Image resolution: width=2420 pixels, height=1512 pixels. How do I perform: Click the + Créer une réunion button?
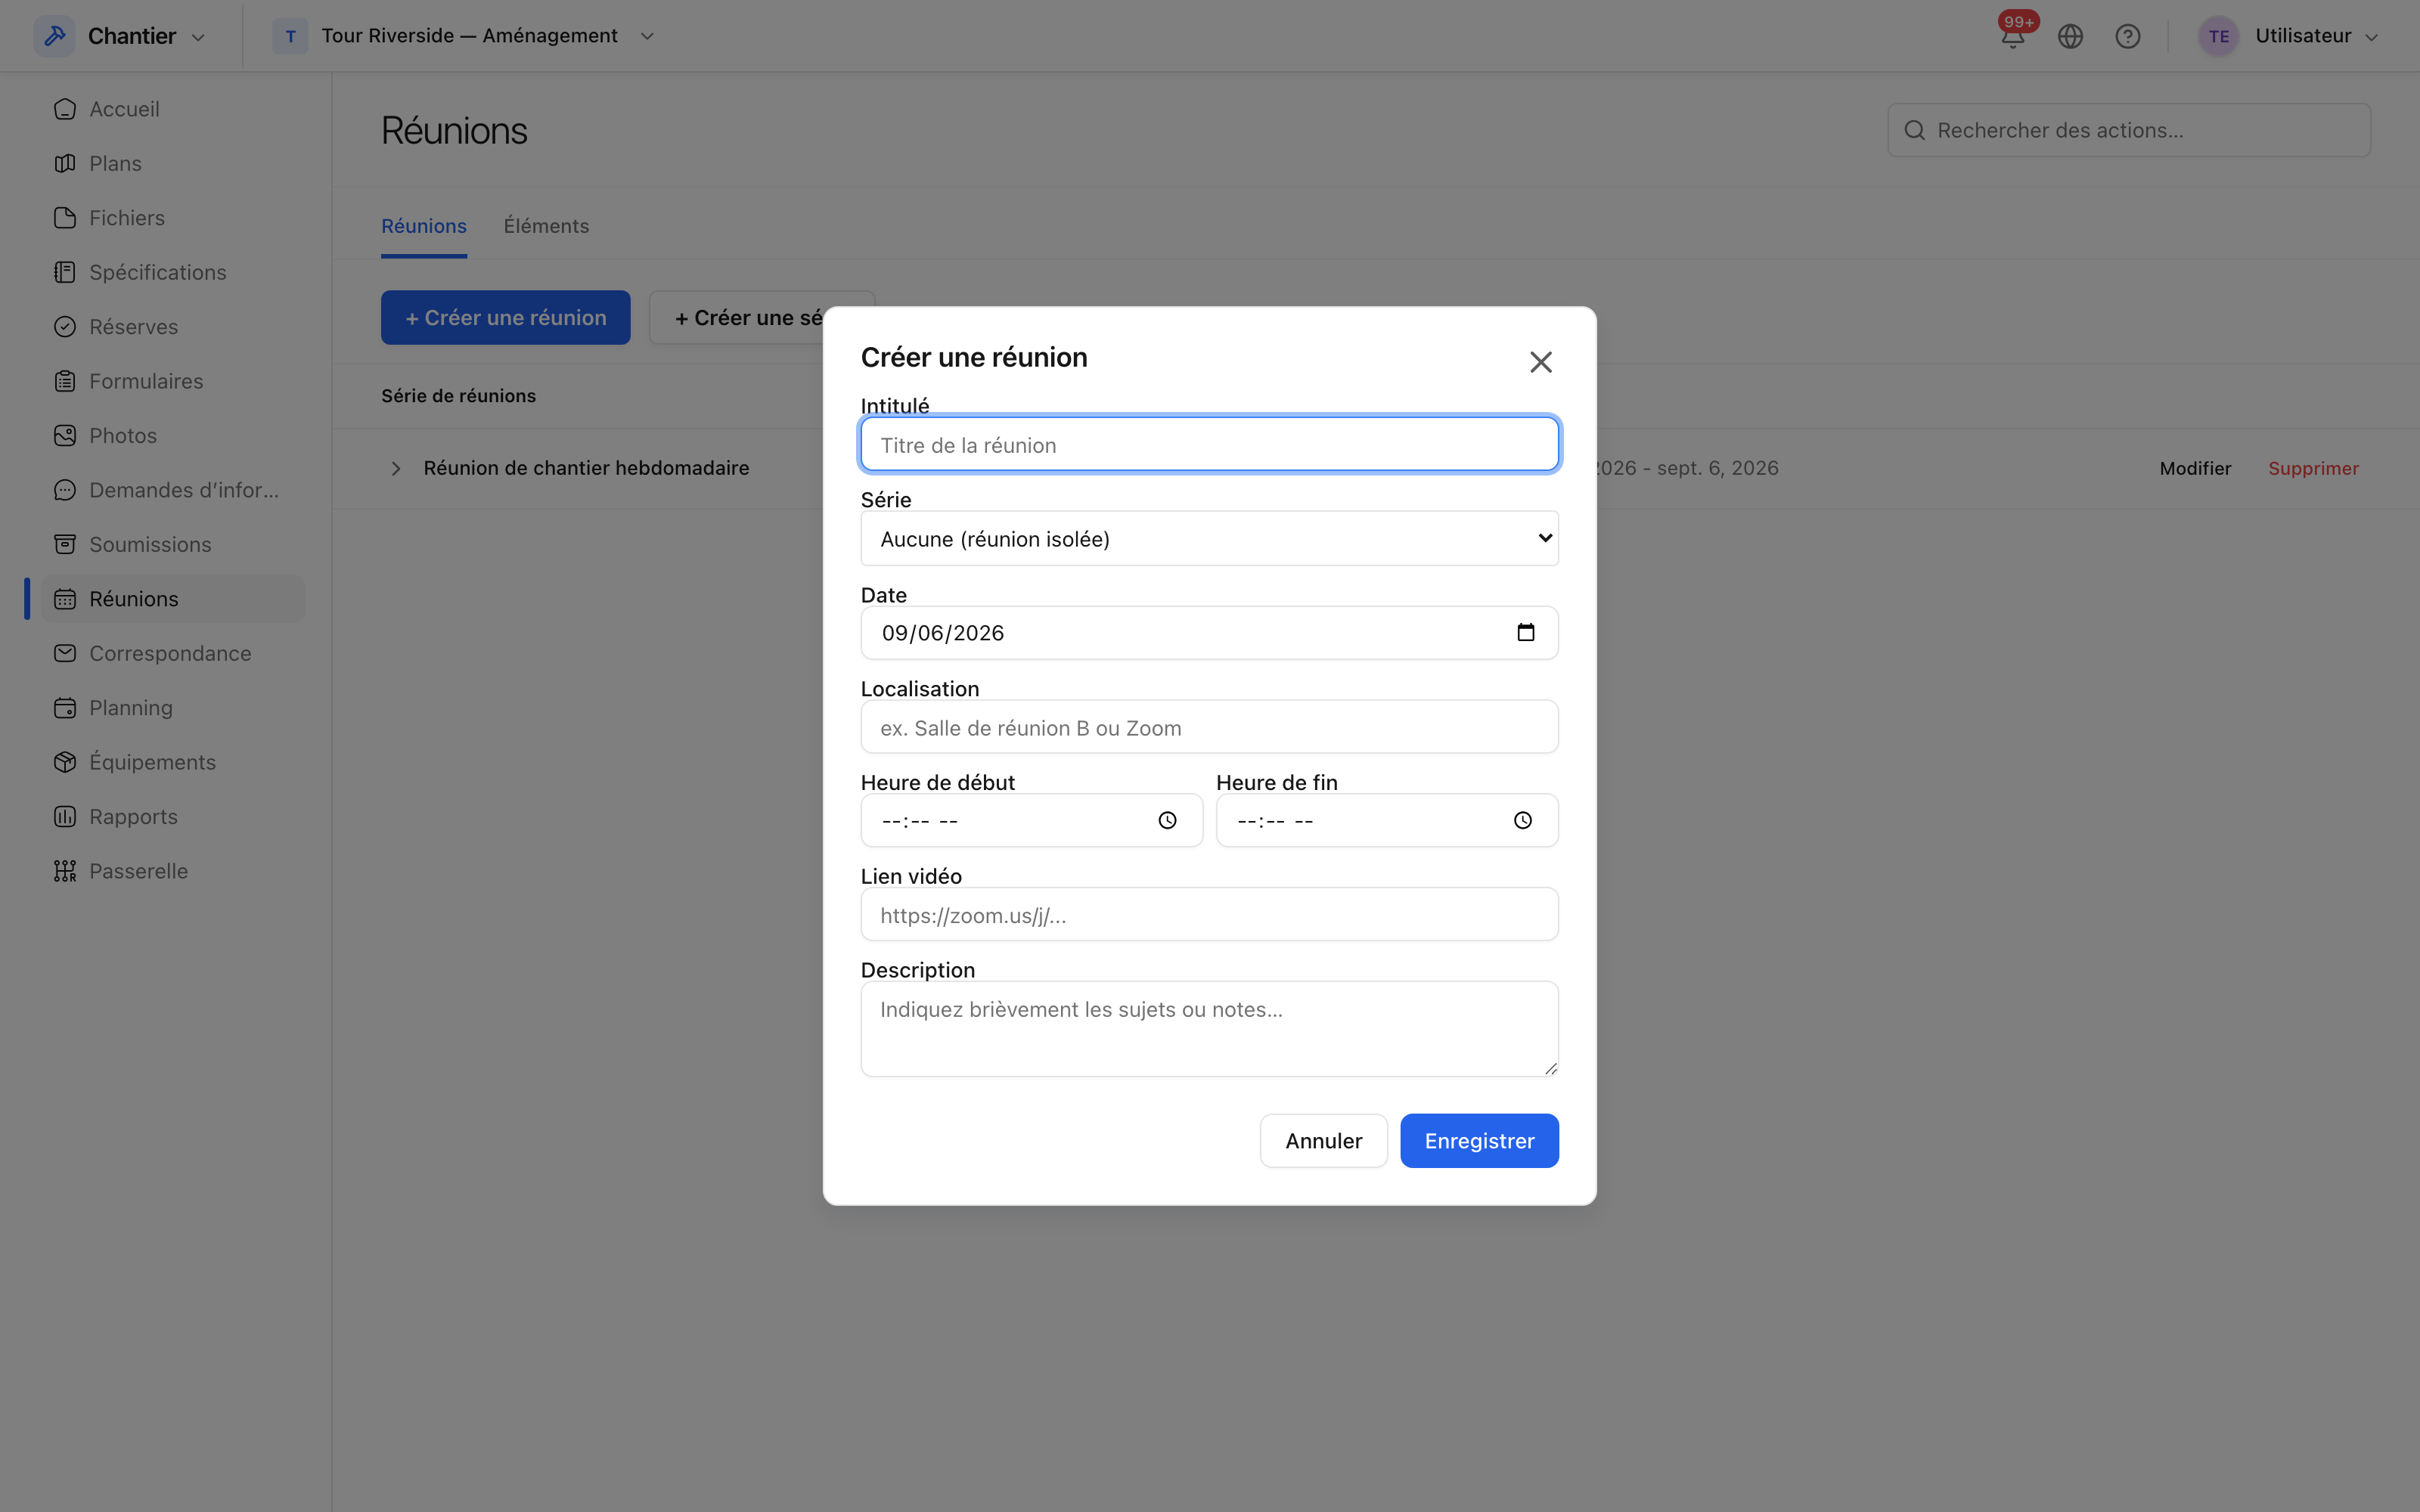(x=505, y=318)
